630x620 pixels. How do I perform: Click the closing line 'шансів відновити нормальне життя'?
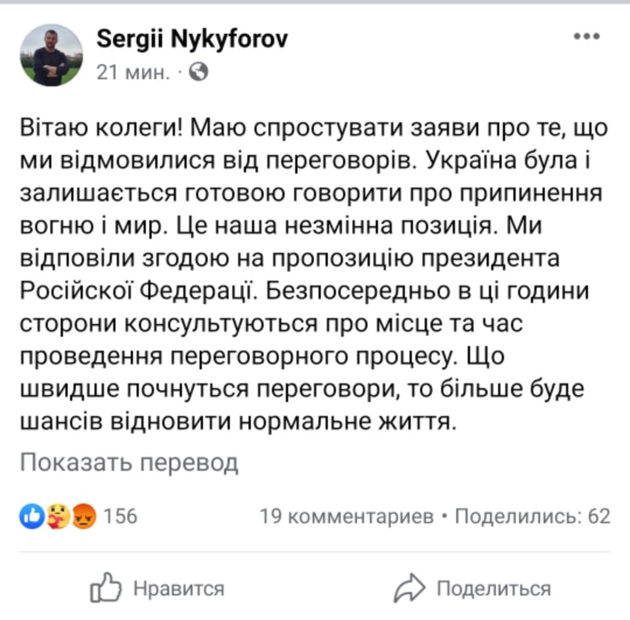click(x=238, y=421)
